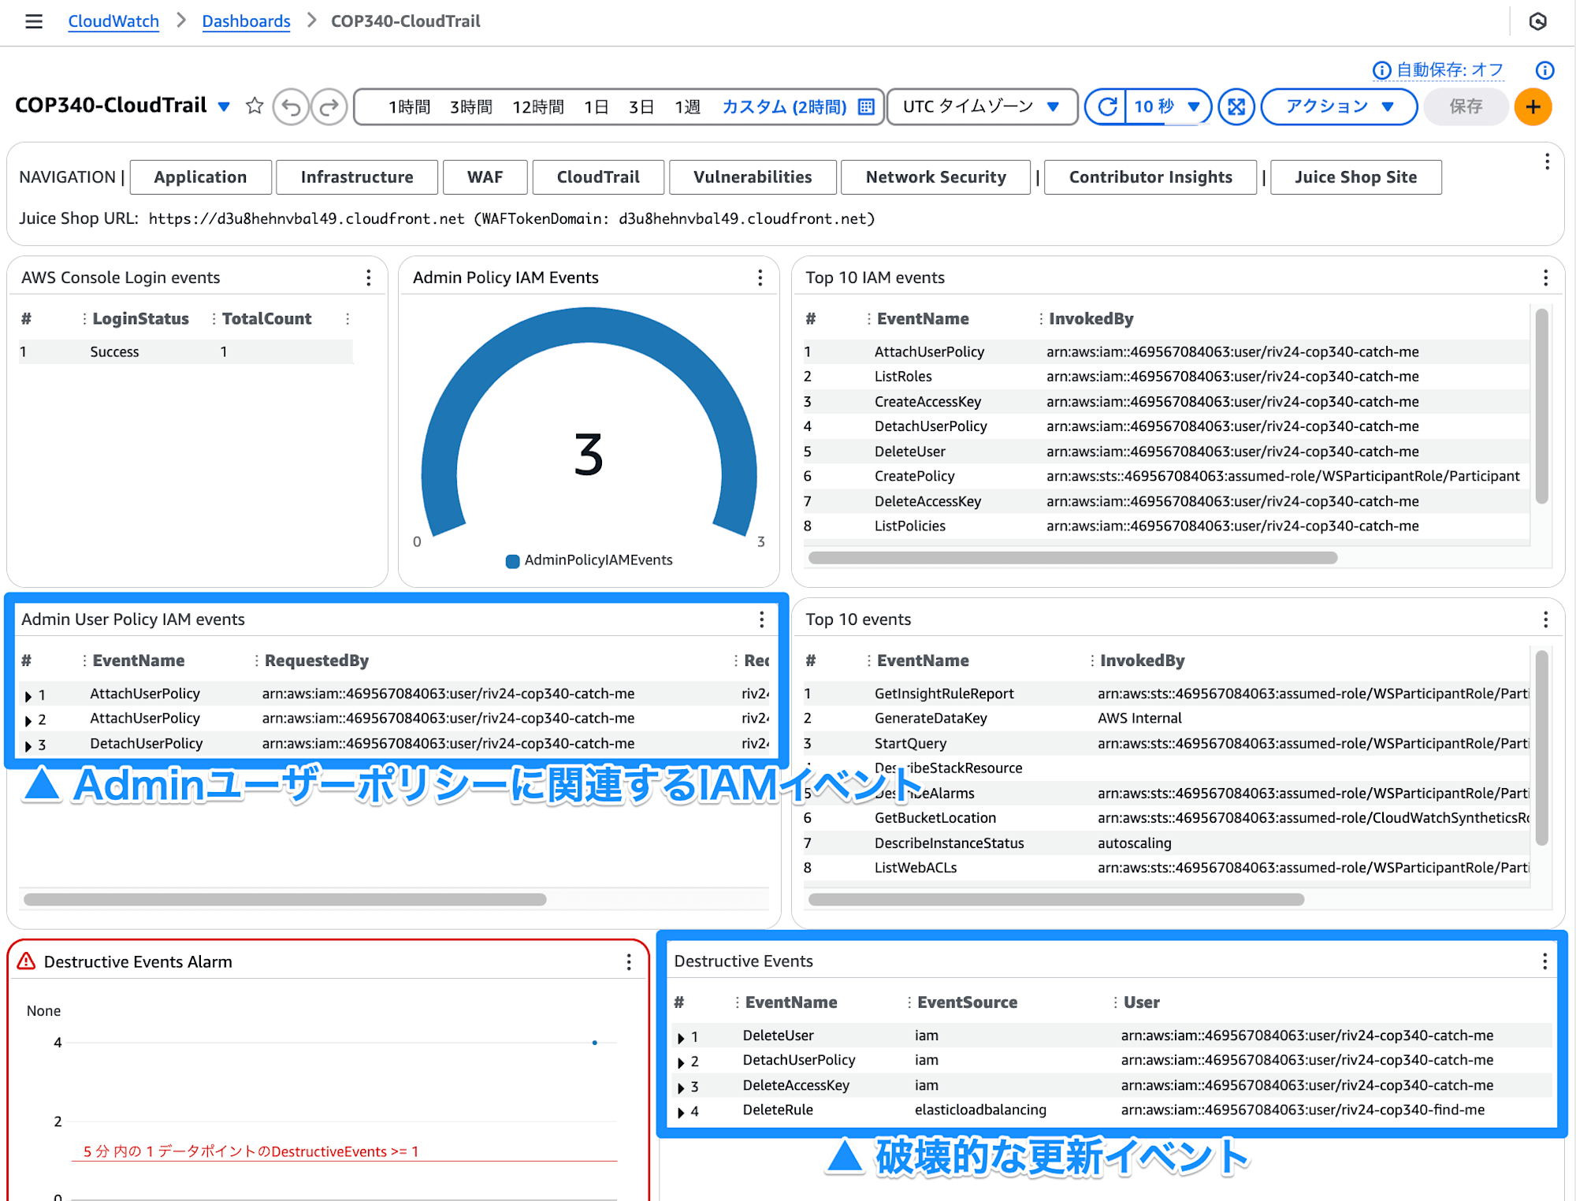Image resolution: width=1576 pixels, height=1201 pixels.
Task: Click the horizontal scrollbar in Top 10 IAM events
Action: (x=1072, y=558)
